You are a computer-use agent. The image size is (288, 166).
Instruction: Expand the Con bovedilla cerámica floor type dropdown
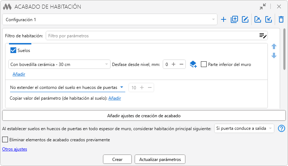pos(59,65)
